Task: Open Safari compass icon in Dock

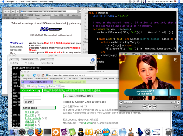Action: 30,132
